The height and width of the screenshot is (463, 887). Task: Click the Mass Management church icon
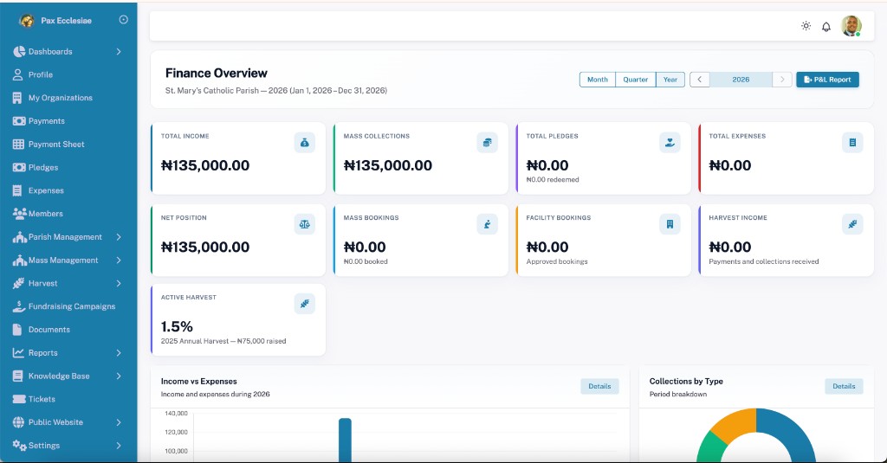click(x=20, y=260)
